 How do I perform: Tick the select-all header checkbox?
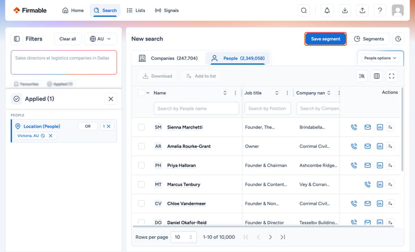[x=141, y=93]
